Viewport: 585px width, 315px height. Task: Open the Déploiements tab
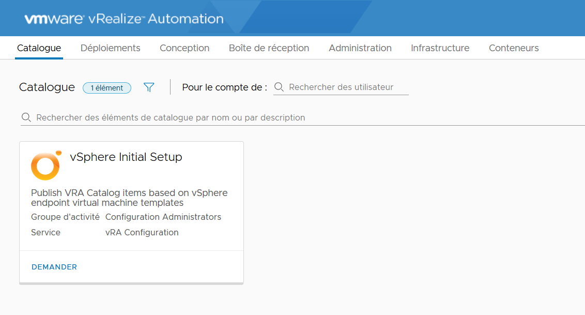pos(111,48)
